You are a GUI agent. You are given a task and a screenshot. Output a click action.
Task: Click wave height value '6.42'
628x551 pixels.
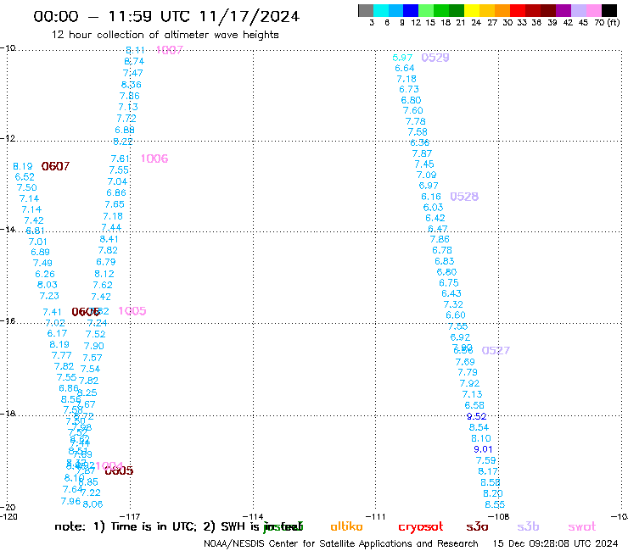click(435, 218)
